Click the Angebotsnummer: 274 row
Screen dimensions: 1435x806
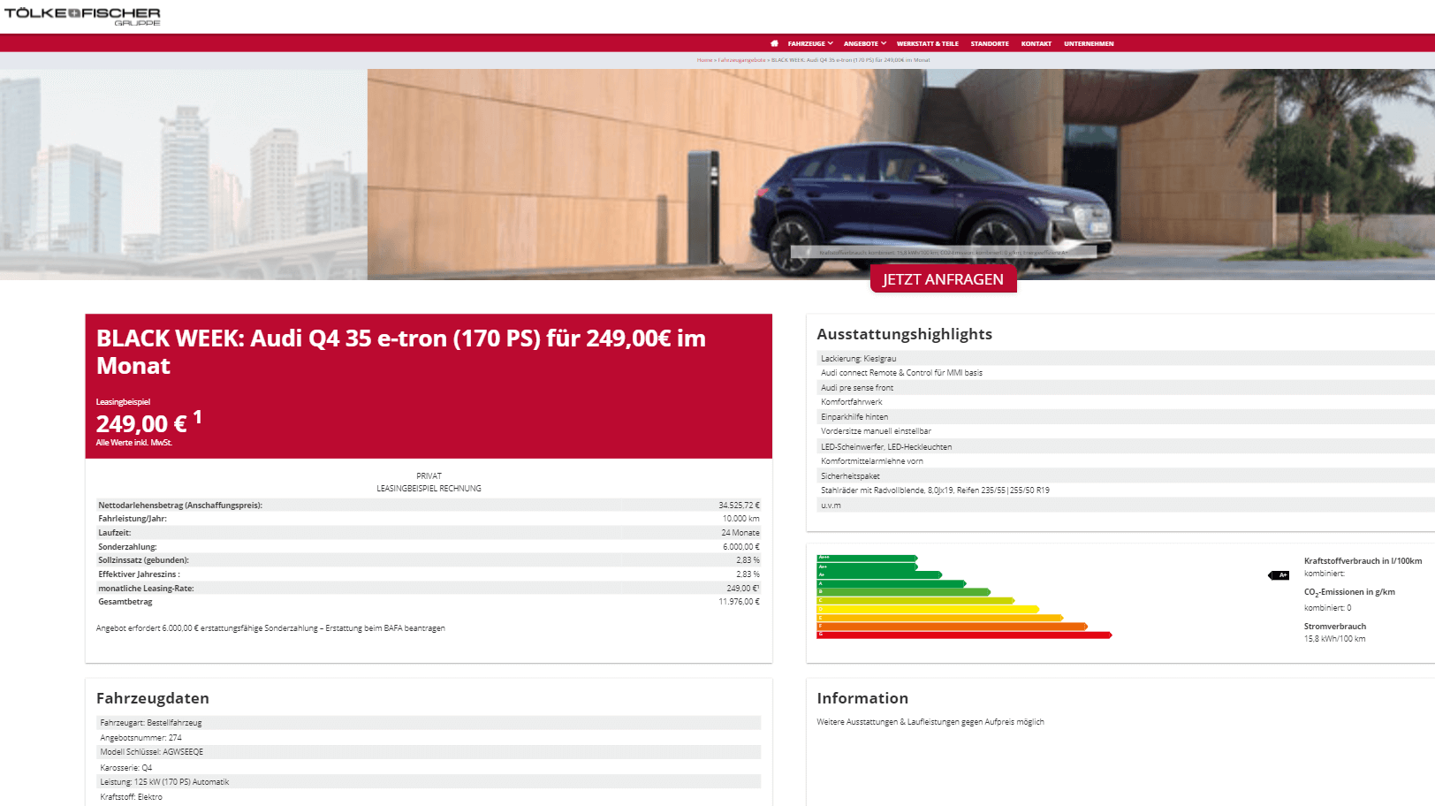point(429,738)
